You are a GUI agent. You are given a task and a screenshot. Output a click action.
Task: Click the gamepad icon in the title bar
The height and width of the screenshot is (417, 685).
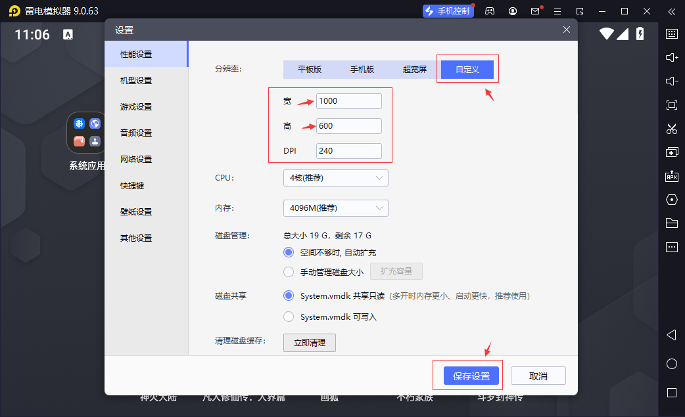coord(490,11)
